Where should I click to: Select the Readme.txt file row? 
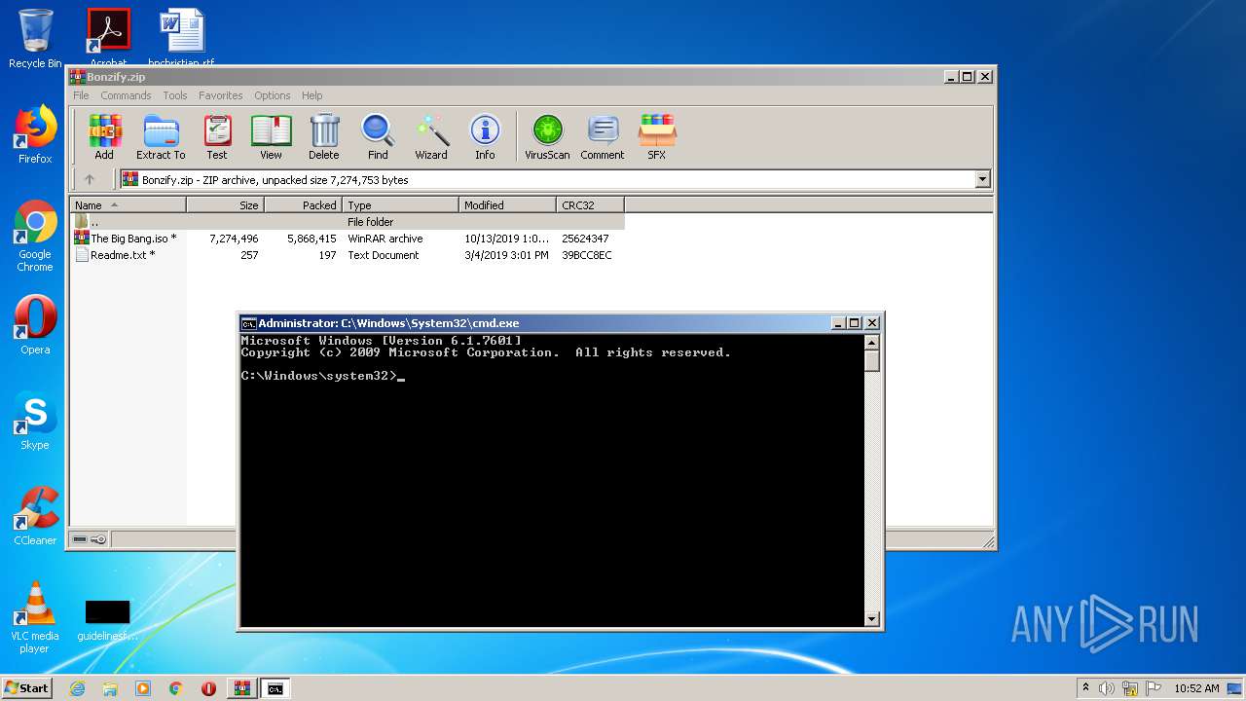(347, 255)
